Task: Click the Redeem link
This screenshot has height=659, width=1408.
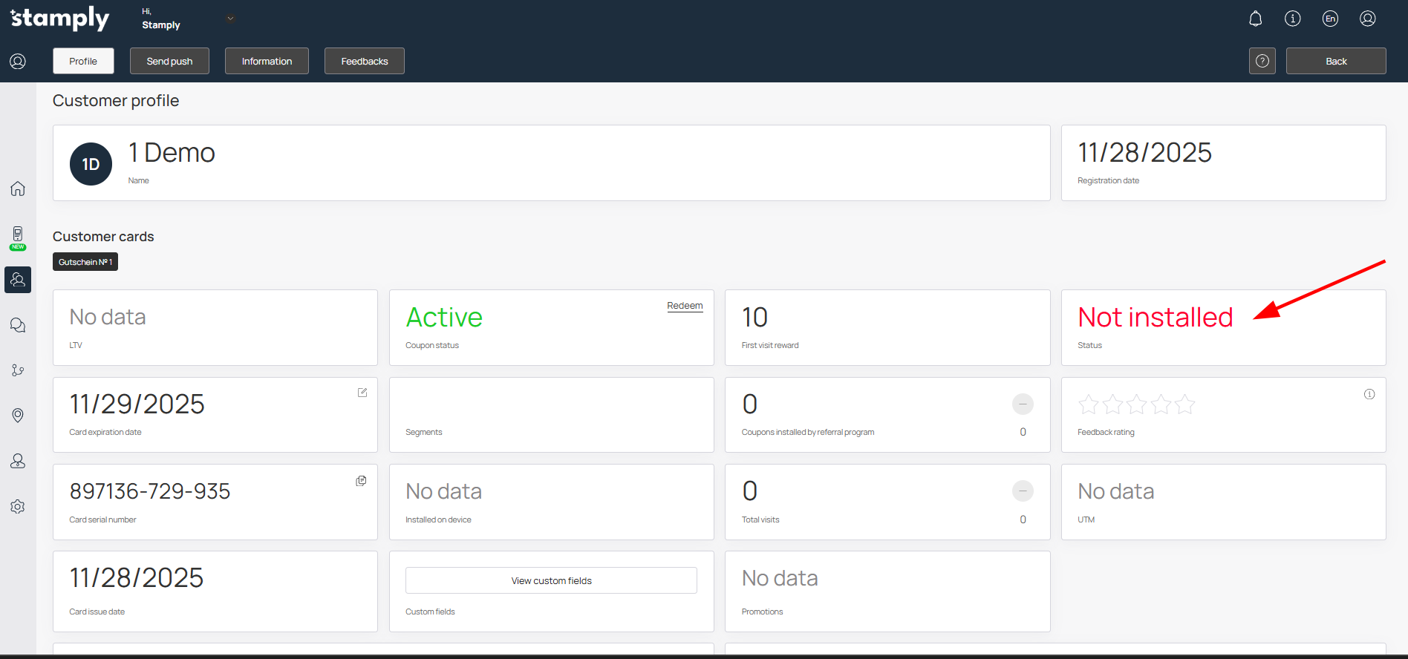Action: pyautogui.click(x=684, y=306)
